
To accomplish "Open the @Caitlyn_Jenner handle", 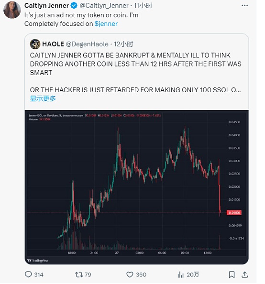I will coord(104,6).
